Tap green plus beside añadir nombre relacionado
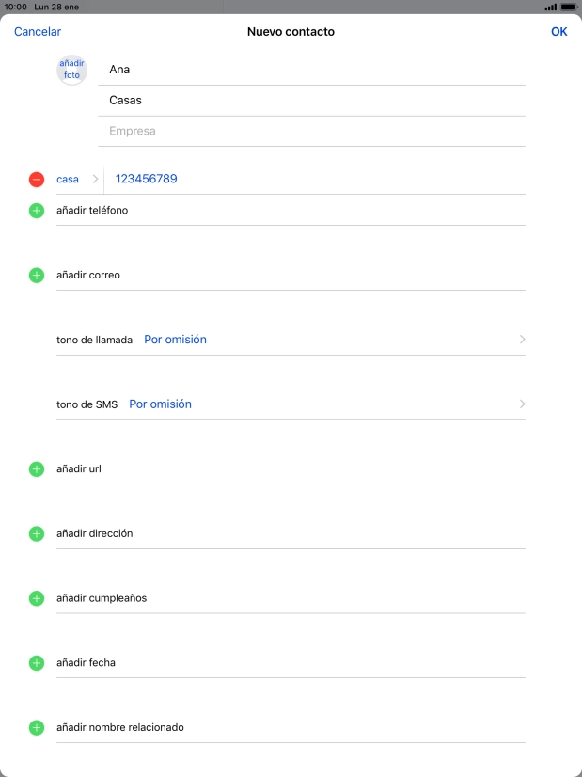 [37, 728]
